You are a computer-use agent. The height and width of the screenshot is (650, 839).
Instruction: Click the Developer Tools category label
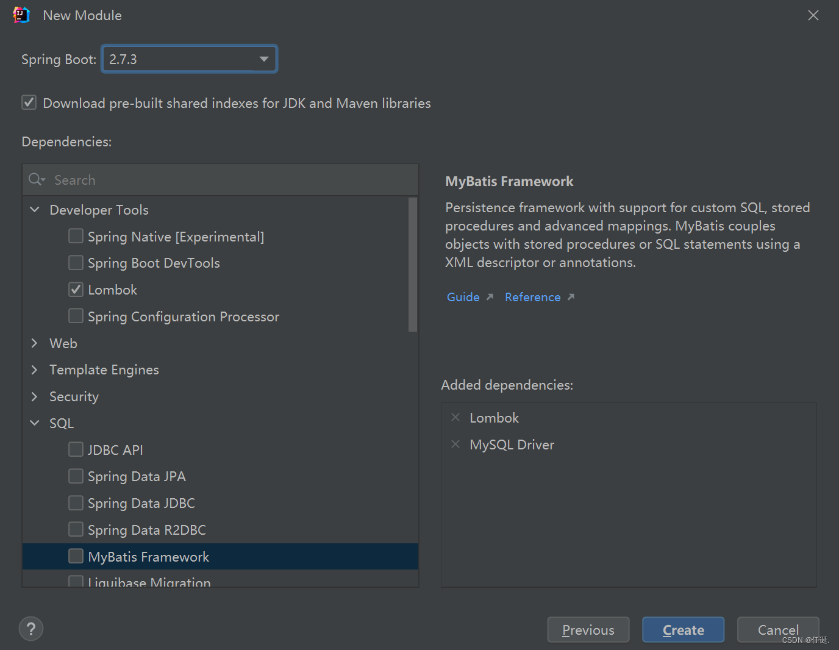tap(99, 210)
